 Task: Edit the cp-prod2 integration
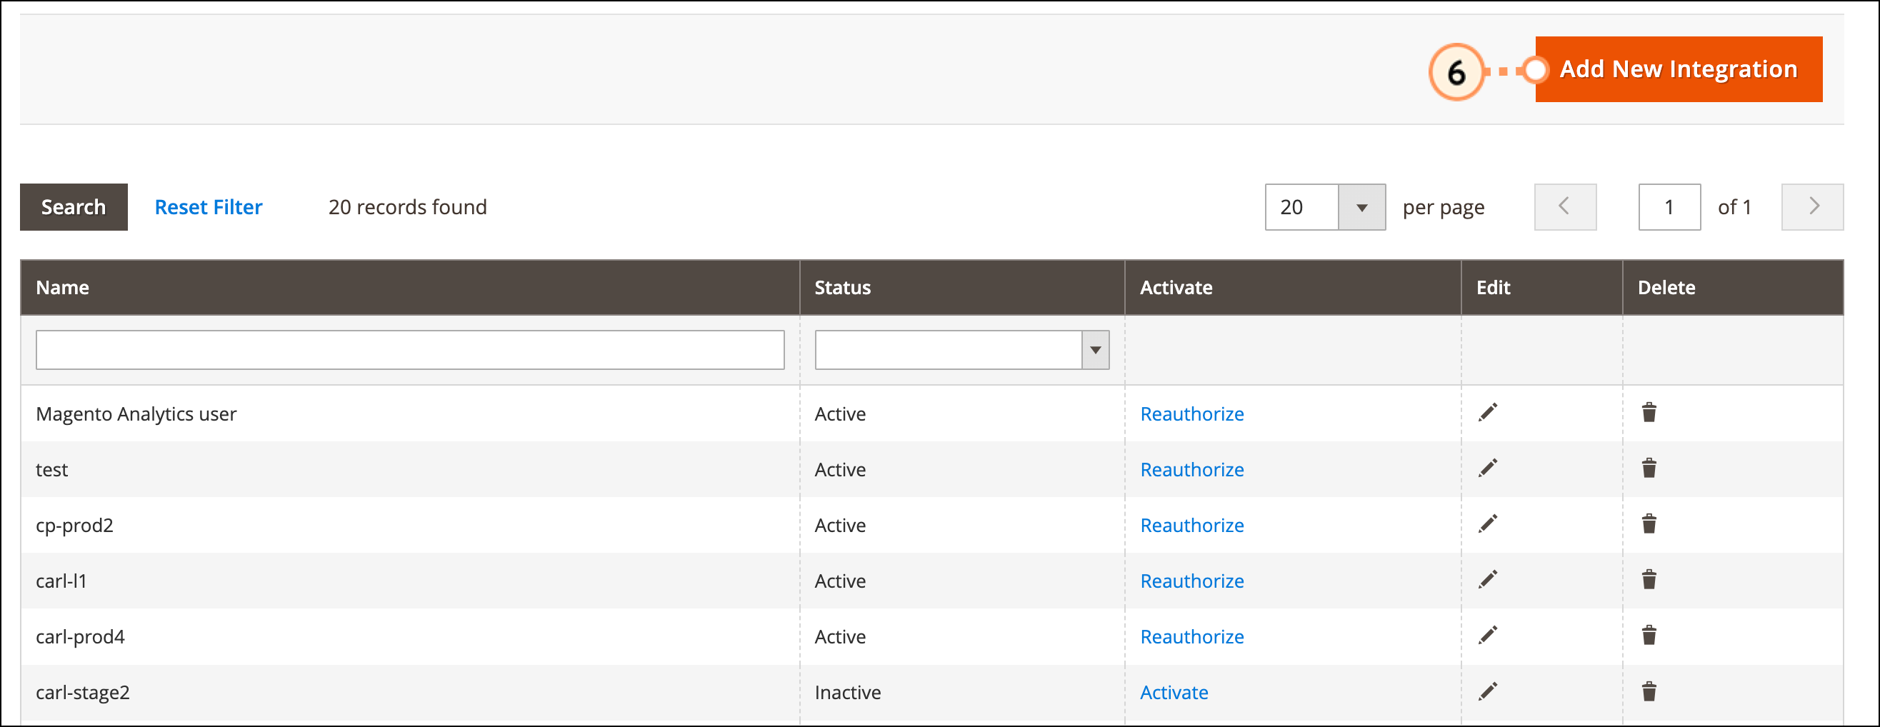tap(1487, 523)
